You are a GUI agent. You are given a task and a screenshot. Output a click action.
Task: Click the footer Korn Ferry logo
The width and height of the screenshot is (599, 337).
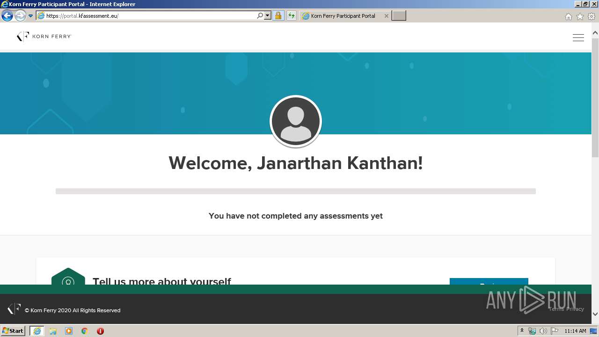point(14,309)
